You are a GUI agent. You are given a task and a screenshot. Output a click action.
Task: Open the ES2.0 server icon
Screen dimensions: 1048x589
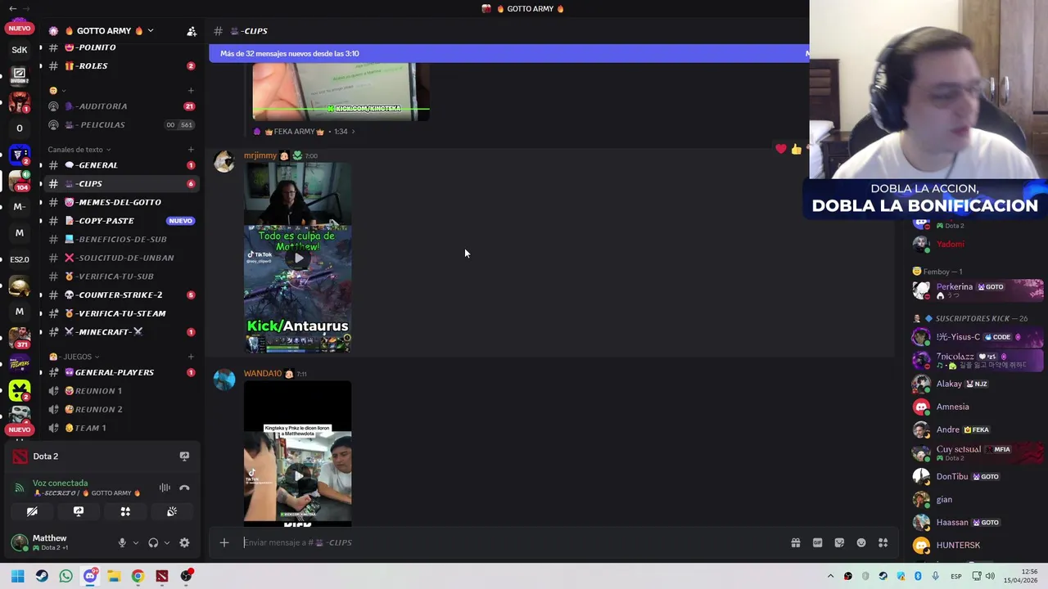point(20,259)
